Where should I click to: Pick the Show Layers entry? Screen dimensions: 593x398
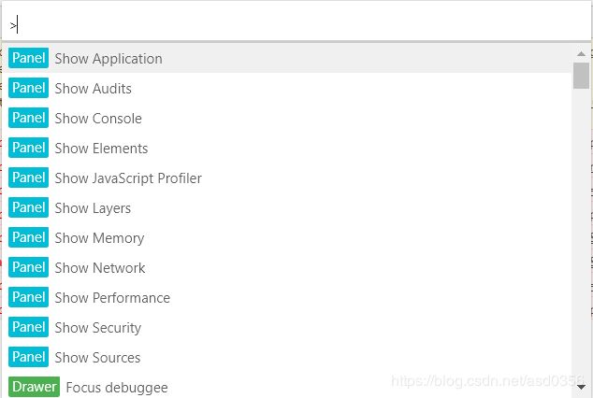point(287,207)
